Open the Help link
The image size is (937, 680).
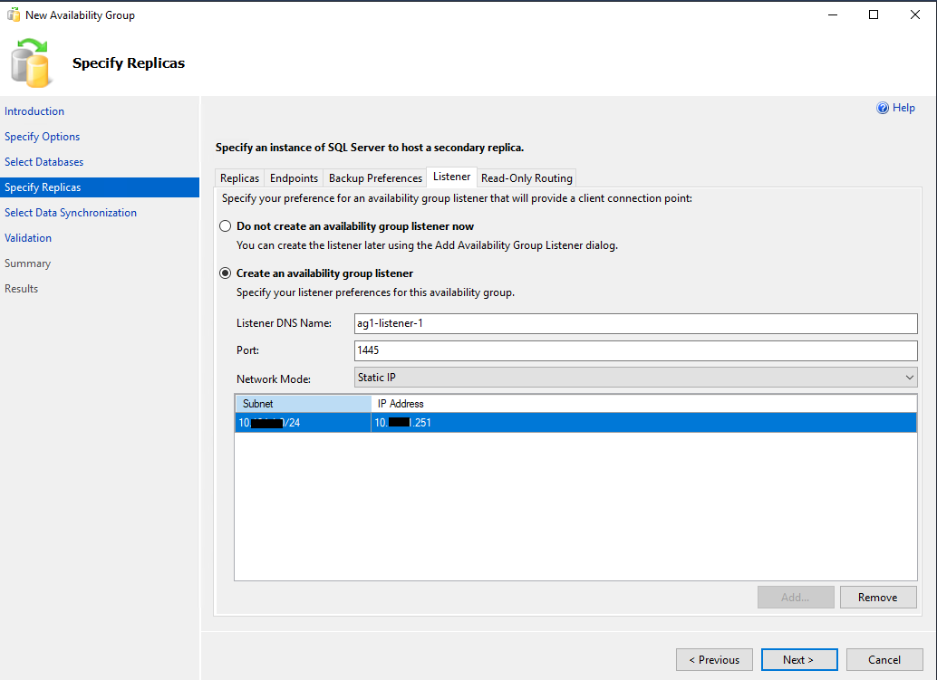point(903,108)
